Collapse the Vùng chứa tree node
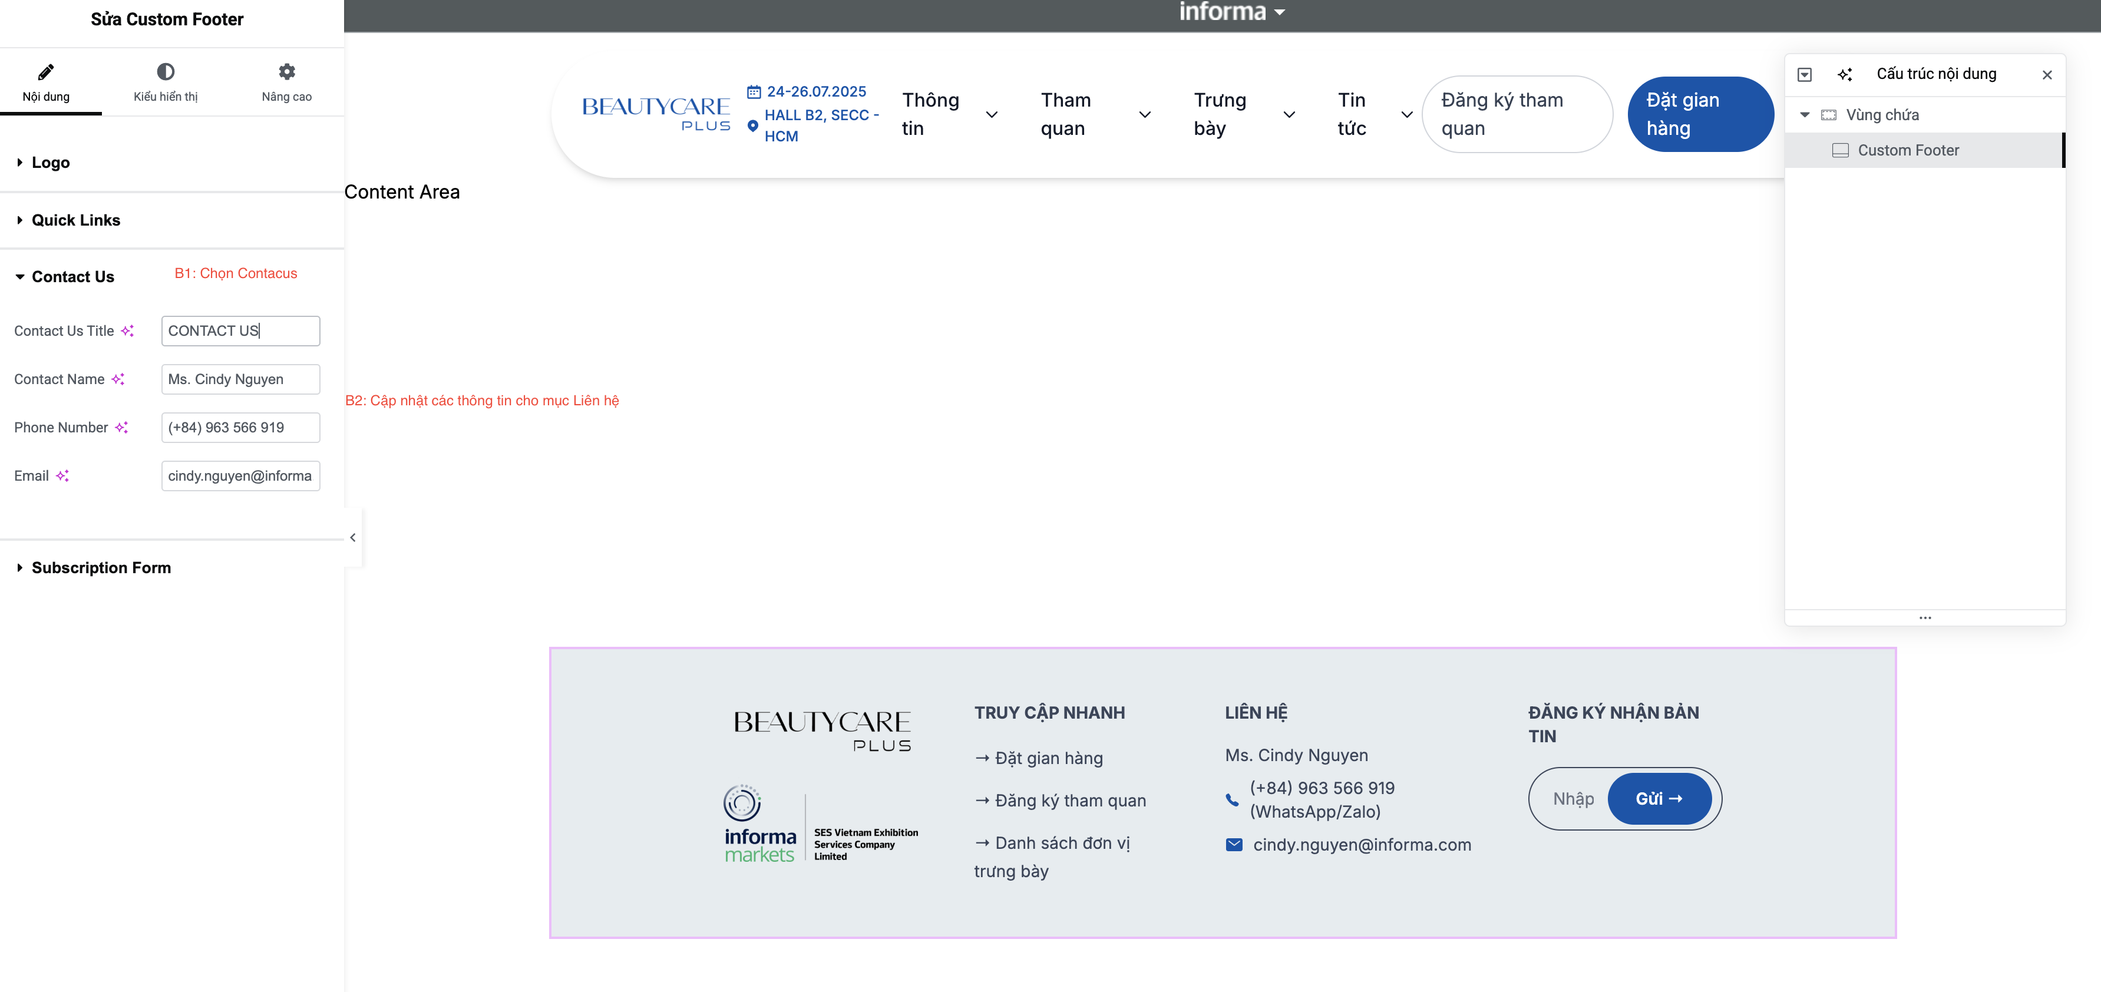 point(1805,115)
